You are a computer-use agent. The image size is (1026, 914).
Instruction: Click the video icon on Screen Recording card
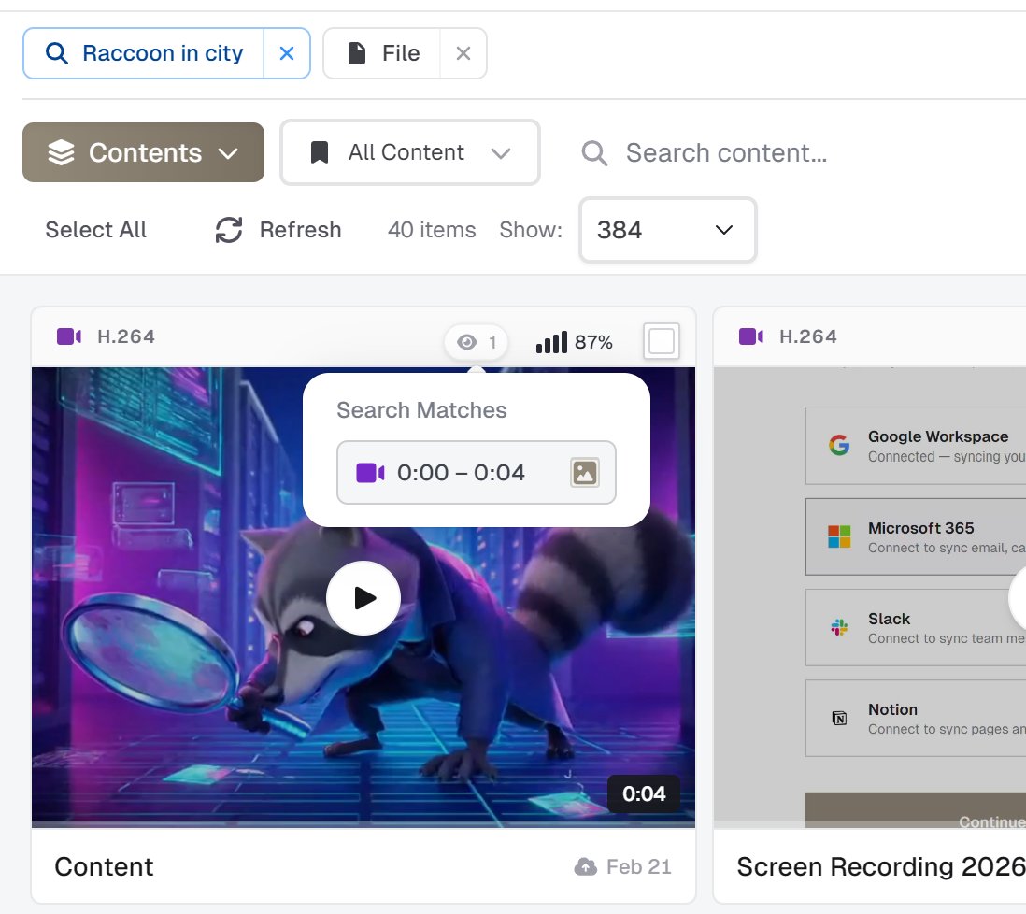click(x=750, y=336)
